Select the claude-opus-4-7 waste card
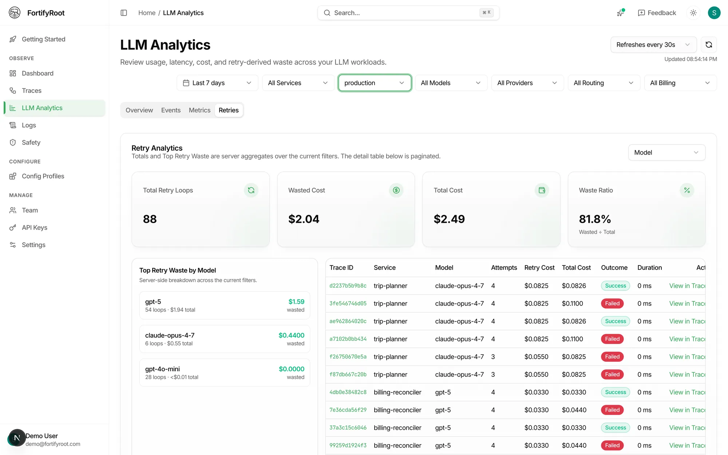Image resolution: width=728 pixels, height=455 pixels. click(225, 339)
